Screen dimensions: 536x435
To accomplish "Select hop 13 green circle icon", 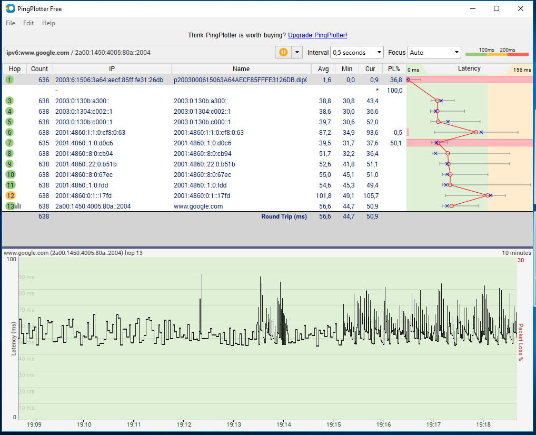I will [11, 206].
